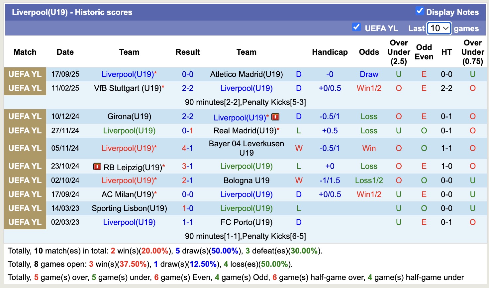Image resolution: width=489 pixels, height=288 pixels.
Task: Click the red card icon beside RB Leipzig(U19)
Action: (x=97, y=167)
